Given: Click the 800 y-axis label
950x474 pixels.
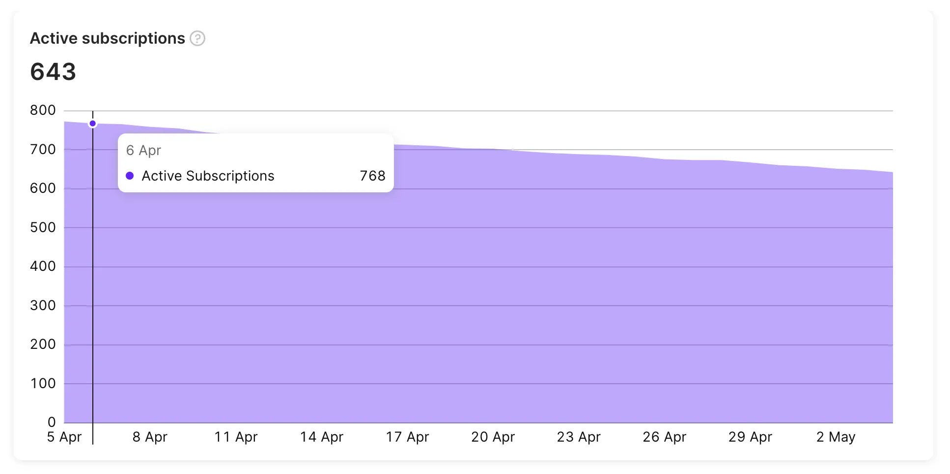Looking at the screenshot, I should pos(43,110).
